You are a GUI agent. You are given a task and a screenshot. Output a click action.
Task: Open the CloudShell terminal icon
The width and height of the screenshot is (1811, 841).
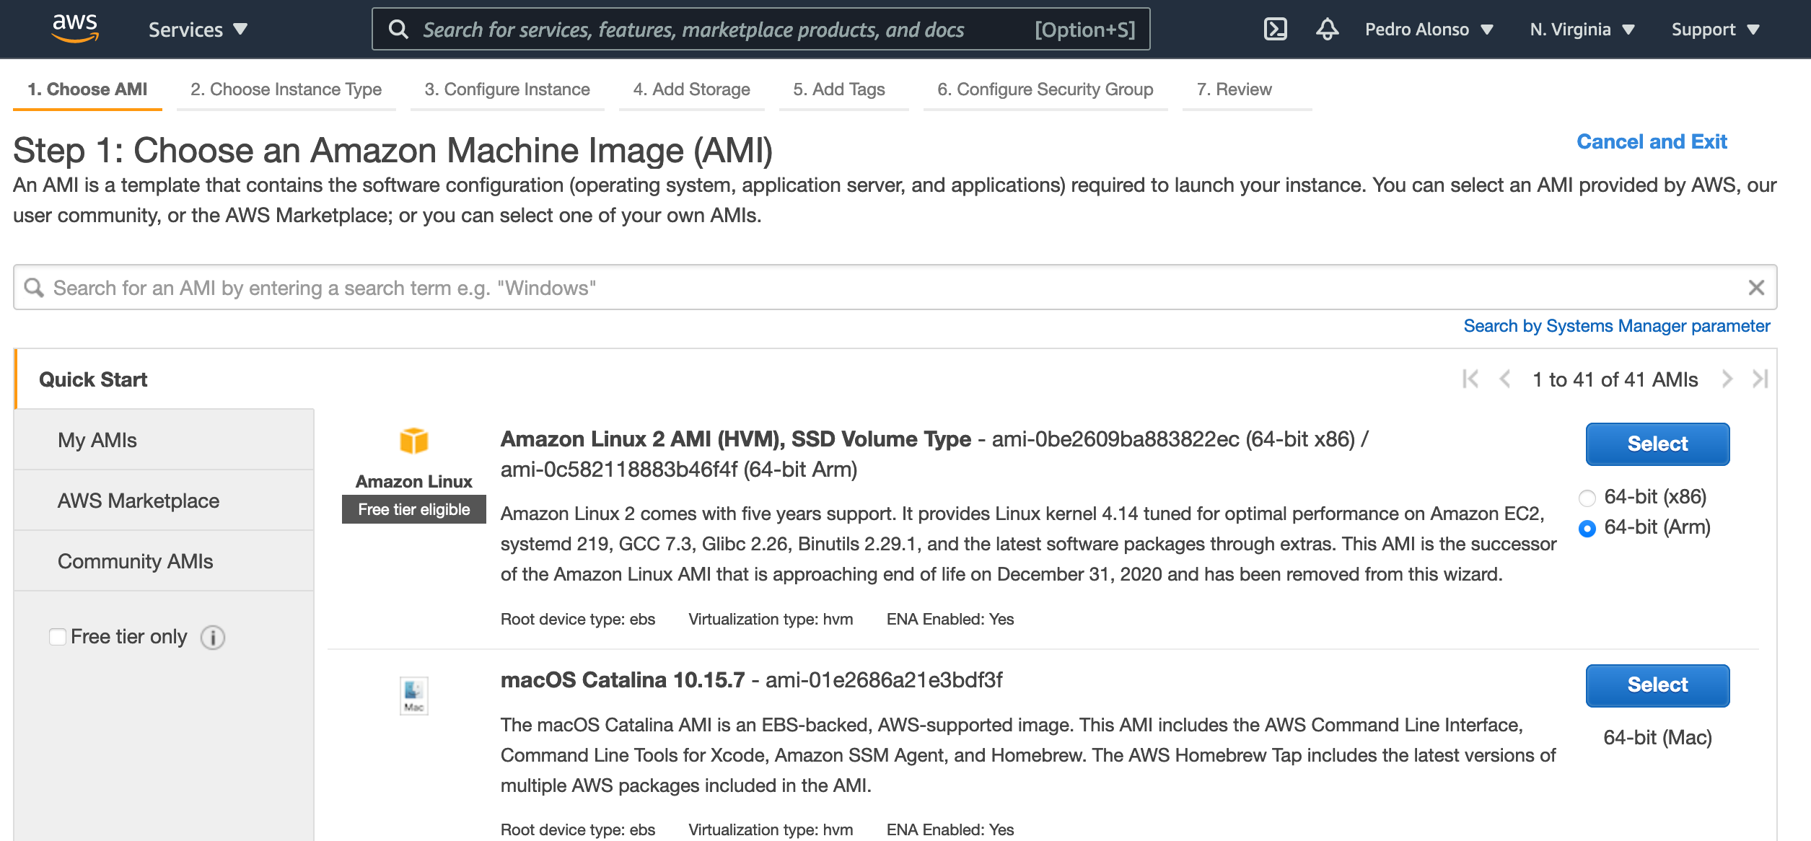coord(1275,29)
